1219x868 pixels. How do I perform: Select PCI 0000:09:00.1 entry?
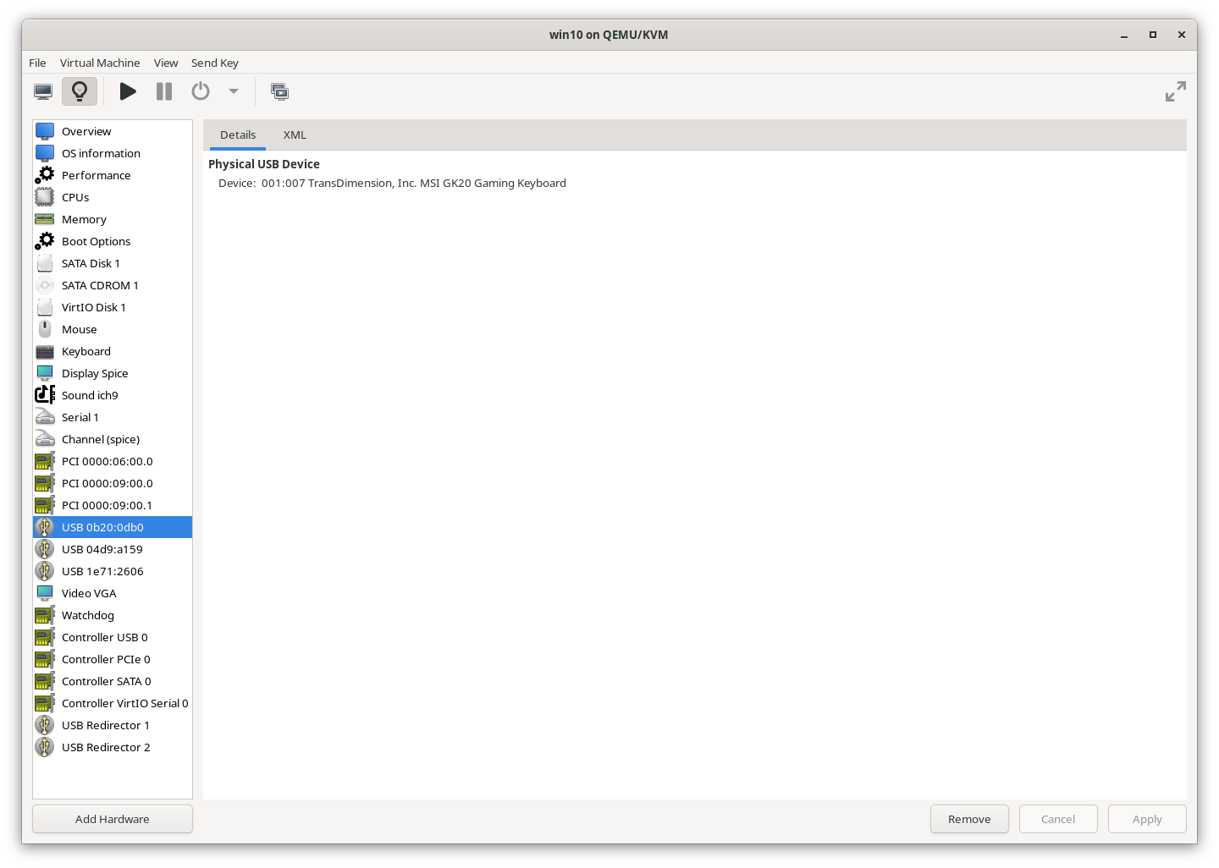pyautogui.click(x=113, y=505)
